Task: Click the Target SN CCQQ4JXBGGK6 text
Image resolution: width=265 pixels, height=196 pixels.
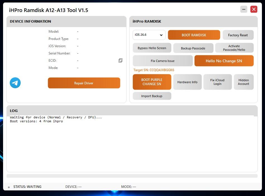Action: tap(154, 70)
